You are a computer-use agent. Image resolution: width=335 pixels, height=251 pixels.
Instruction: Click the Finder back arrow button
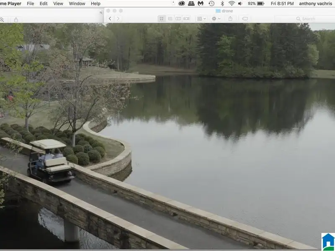(110, 19)
